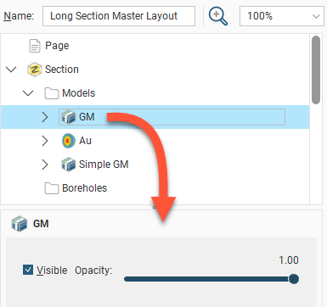Click the Opacity slider handle

(x=294, y=279)
